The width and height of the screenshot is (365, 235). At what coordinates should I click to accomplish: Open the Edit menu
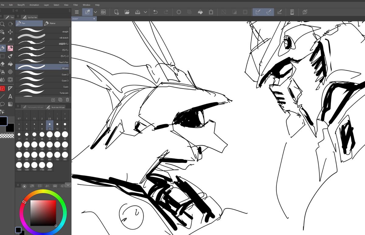[11, 5]
